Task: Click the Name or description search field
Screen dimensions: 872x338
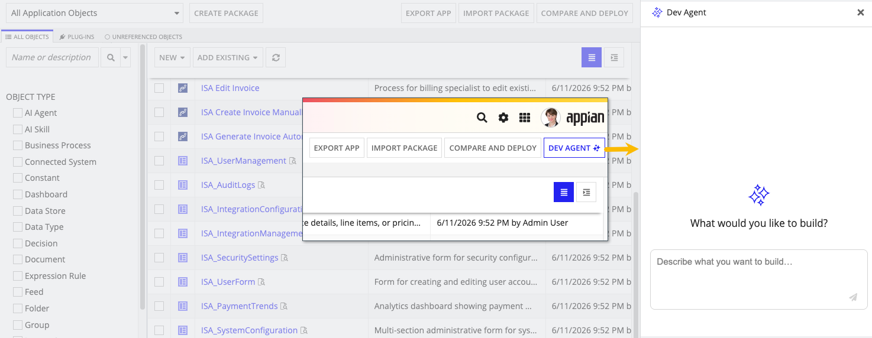Action: (52, 57)
